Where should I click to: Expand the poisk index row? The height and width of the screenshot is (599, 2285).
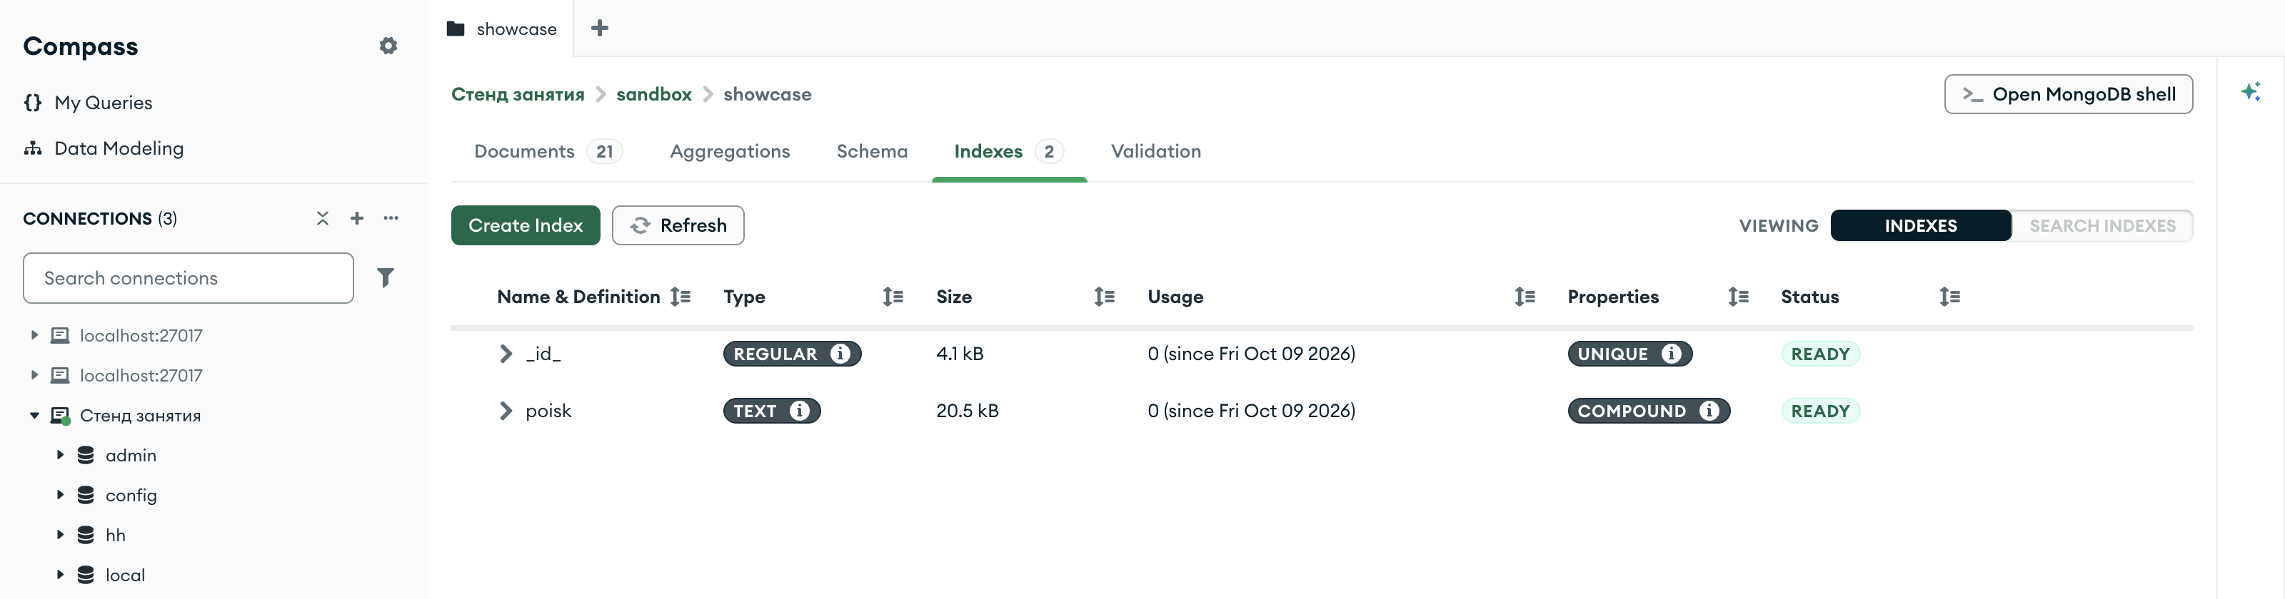pyautogui.click(x=506, y=410)
